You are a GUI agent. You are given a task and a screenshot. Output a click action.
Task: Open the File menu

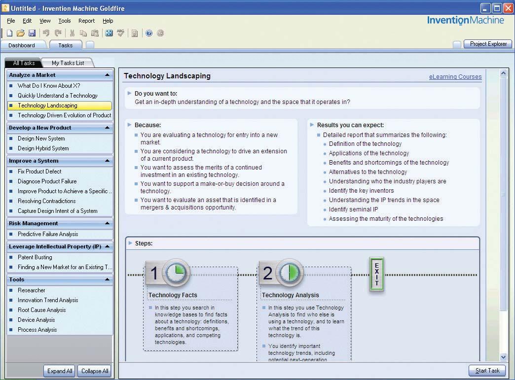[11, 21]
